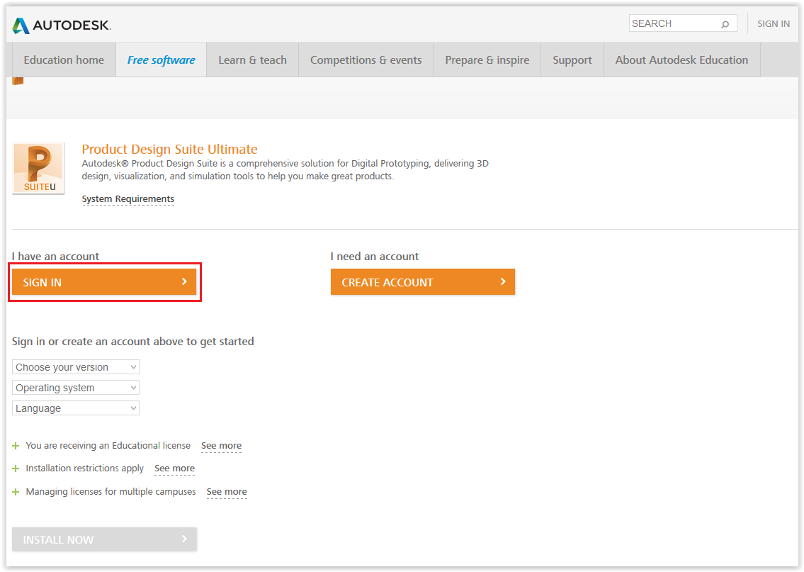Open Operating system dropdown
804x572 pixels.
click(x=75, y=387)
